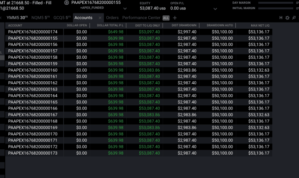Expand the Open P/L dropdown chevron
Viewport: 299px width, 178px height.
215,9
